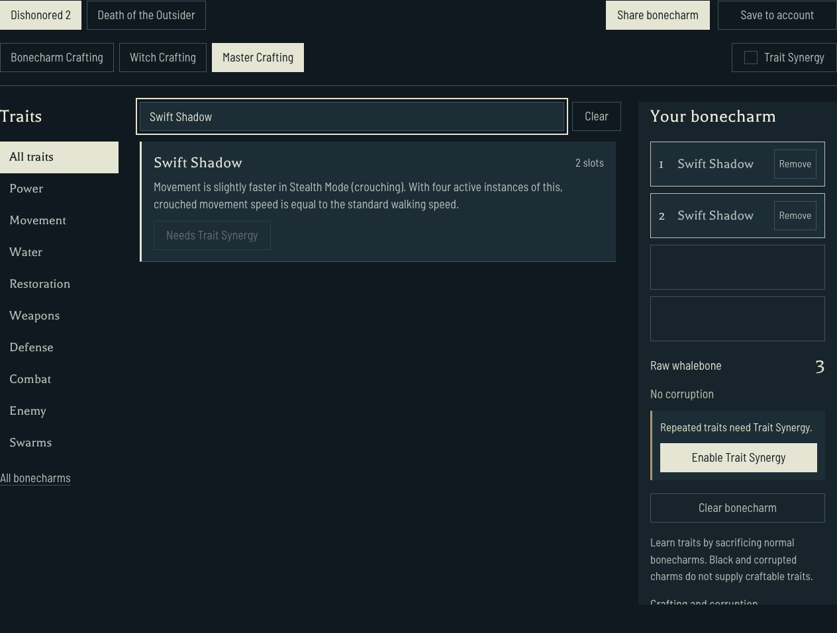Remove Swift Shadow from slot 1
837x633 pixels.
[795, 164]
